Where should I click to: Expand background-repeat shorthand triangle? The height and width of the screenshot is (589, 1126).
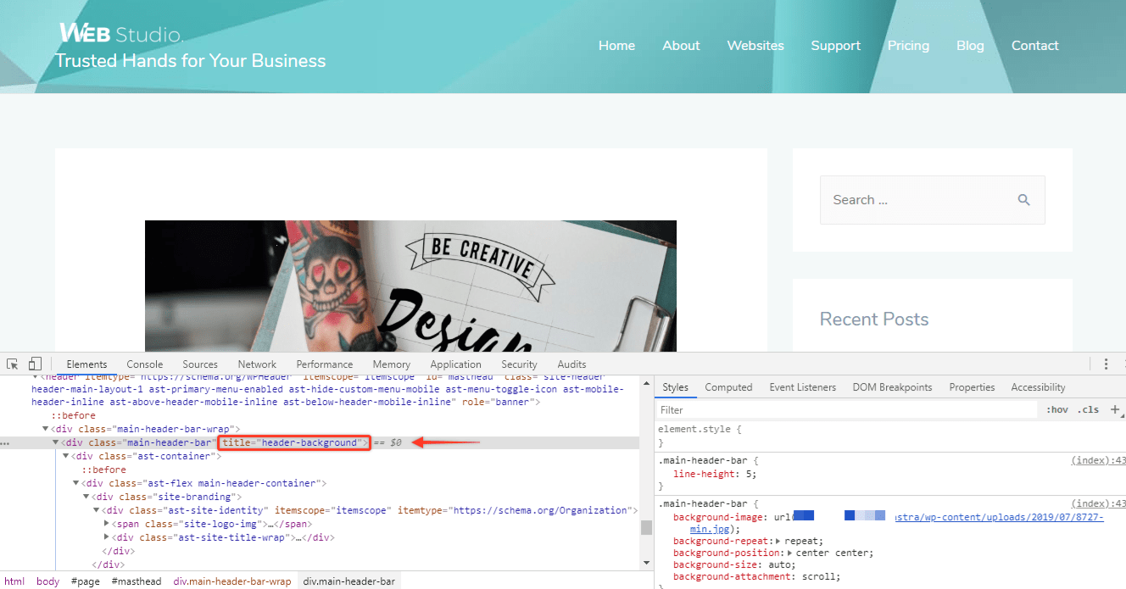tap(778, 541)
